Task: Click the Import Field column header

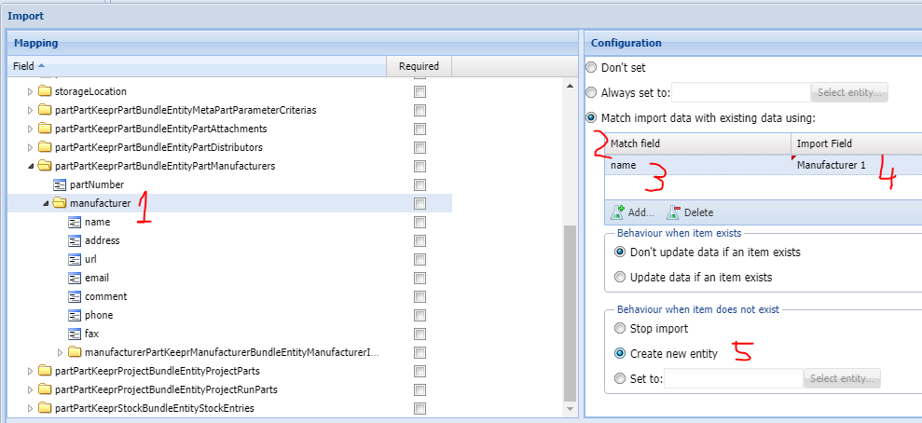Action: [856, 143]
